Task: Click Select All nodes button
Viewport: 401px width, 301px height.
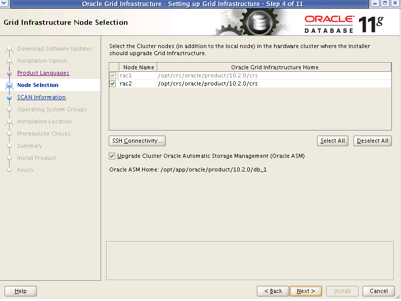Action: tap(332, 141)
